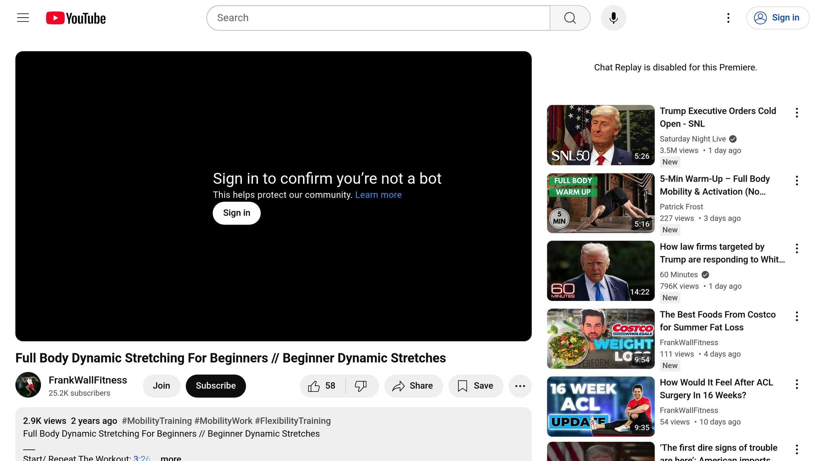Image resolution: width=820 pixels, height=461 pixels.
Task: Go to the YouTube home logo
Action: coord(76,18)
